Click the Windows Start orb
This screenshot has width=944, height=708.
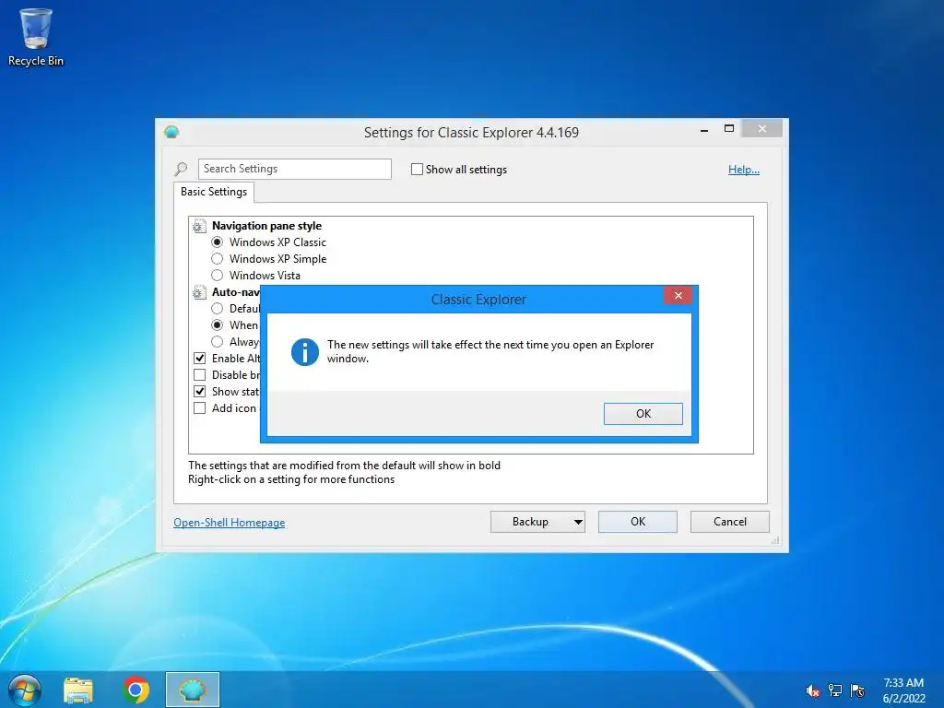click(x=25, y=690)
